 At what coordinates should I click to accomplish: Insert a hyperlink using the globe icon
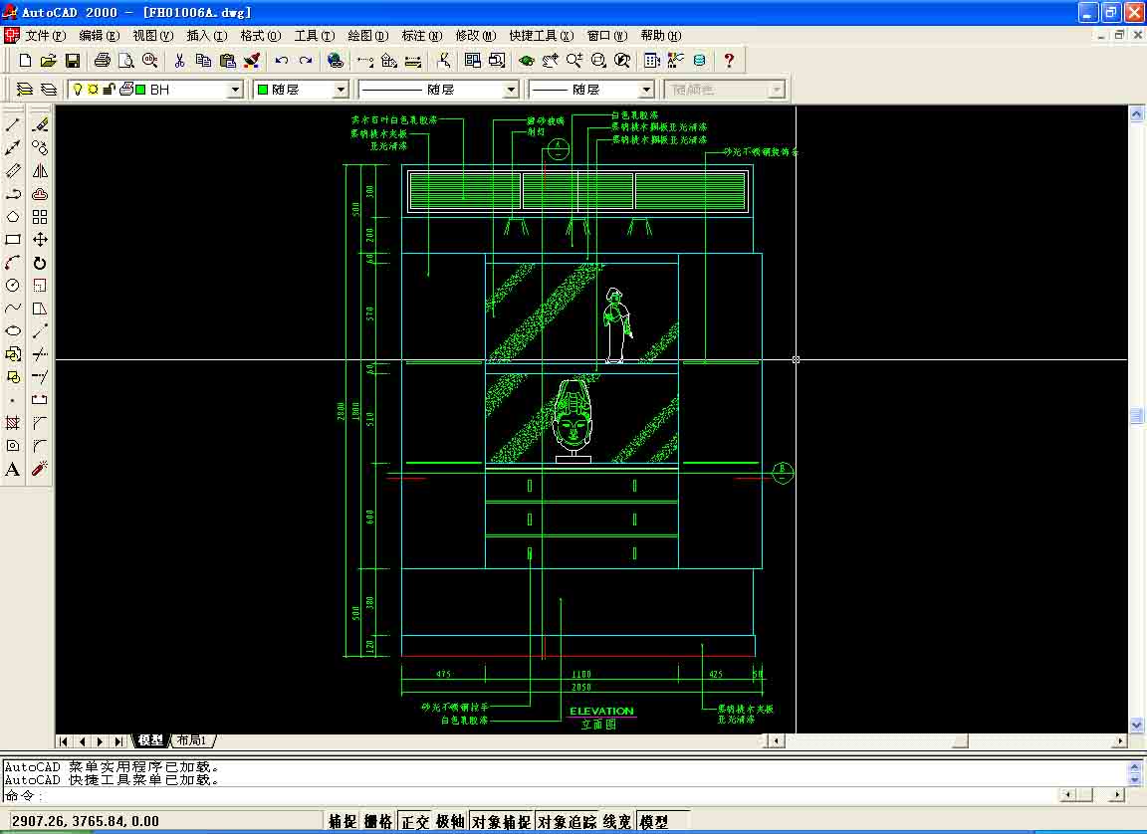click(335, 61)
